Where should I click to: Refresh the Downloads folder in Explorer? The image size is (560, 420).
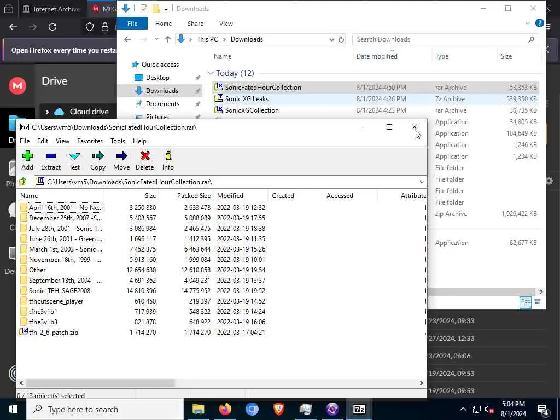tap(341, 39)
